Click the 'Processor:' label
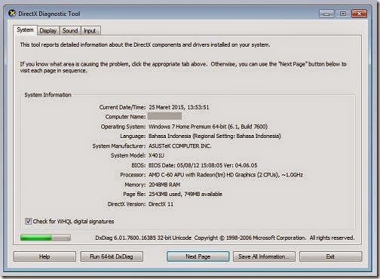The height and width of the screenshot is (279, 380). pyautogui.click(x=133, y=175)
